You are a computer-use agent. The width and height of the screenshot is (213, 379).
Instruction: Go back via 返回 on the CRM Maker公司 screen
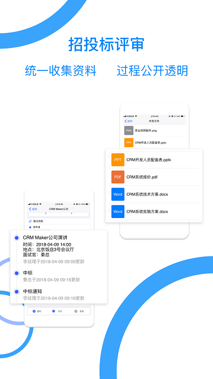(33, 209)
